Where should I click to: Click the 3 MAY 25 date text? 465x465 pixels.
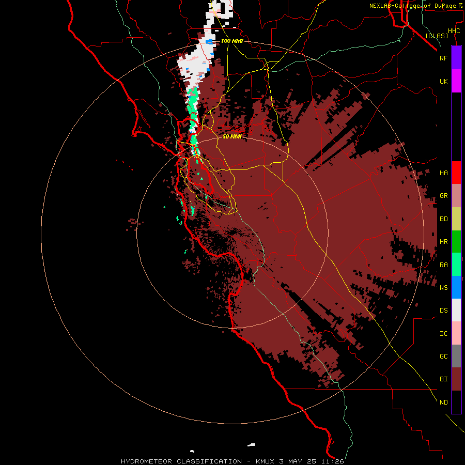click(297, 461)
